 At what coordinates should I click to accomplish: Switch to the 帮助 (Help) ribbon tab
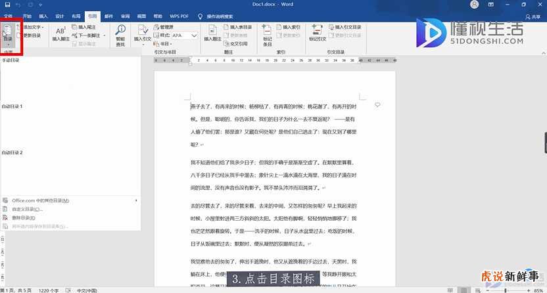click(158, 16)
